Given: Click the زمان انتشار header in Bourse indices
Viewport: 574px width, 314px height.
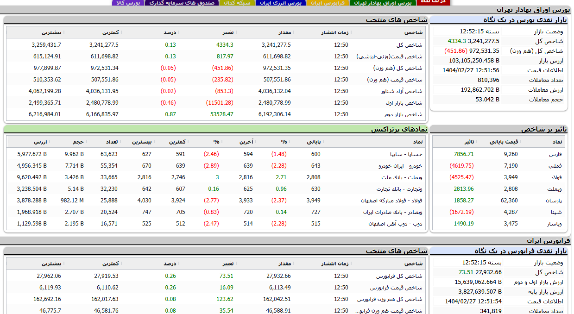Looking at the screenshot, I should (x=336, y=32).
